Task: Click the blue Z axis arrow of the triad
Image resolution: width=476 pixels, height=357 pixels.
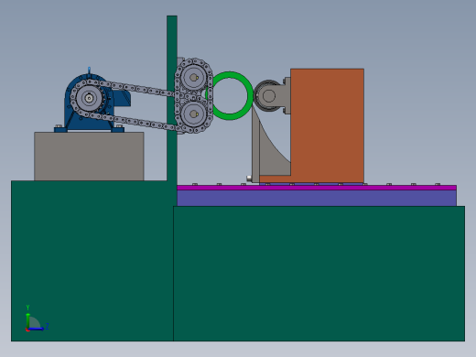Action: click(x=37, y=329)
